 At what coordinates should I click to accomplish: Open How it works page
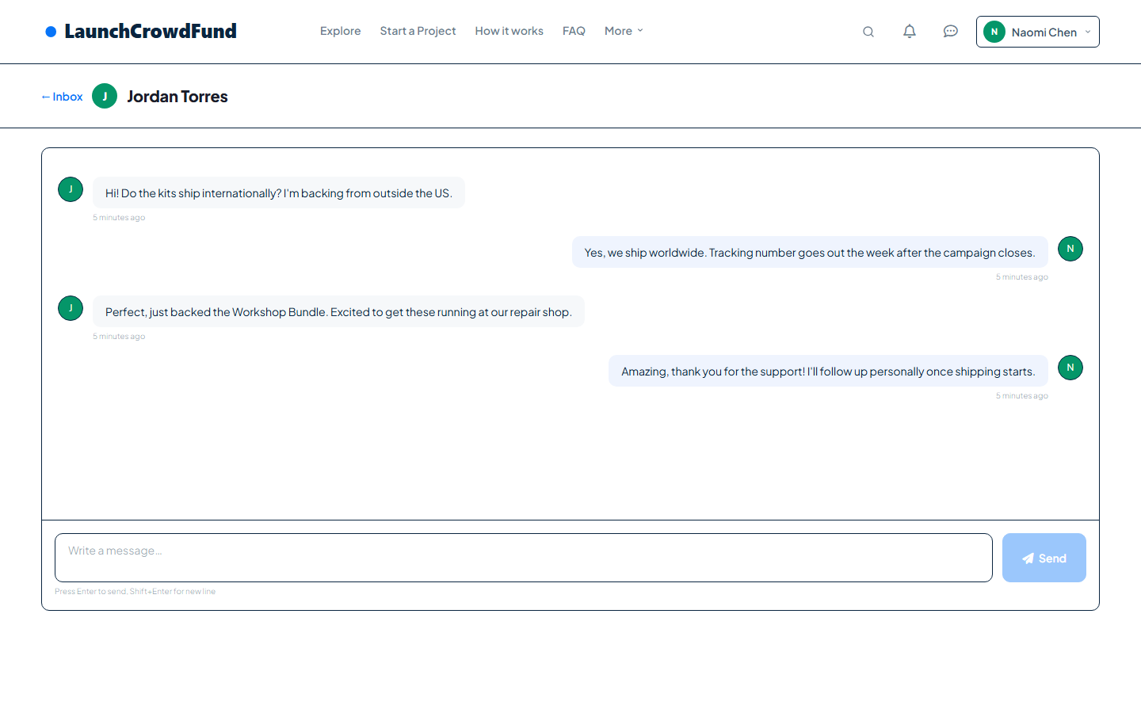pyautogui.click(x=509, y=31)
